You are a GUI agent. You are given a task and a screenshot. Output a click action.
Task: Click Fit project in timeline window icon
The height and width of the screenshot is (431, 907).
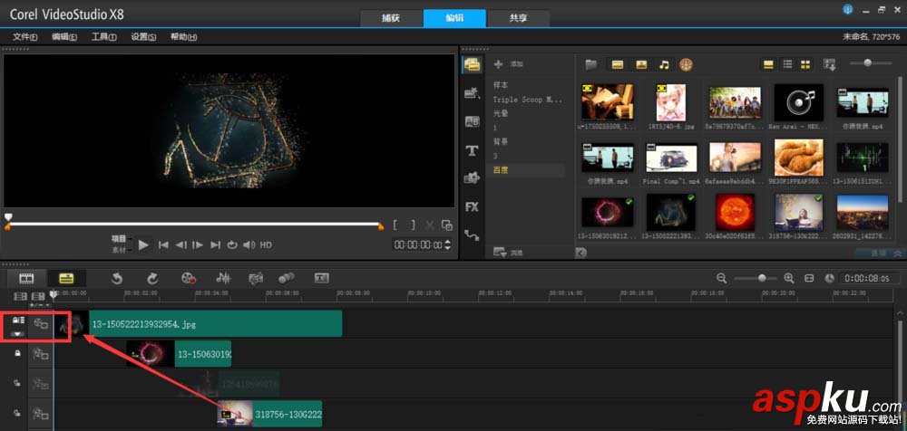809,279
